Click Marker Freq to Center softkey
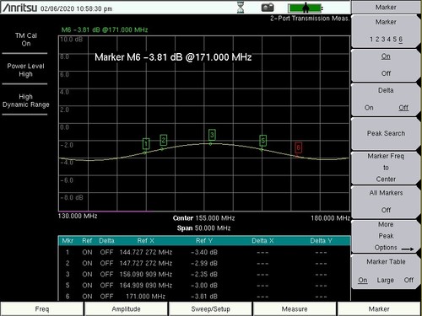422x316 pixels. pyautogui.click(x=386, y=168)
